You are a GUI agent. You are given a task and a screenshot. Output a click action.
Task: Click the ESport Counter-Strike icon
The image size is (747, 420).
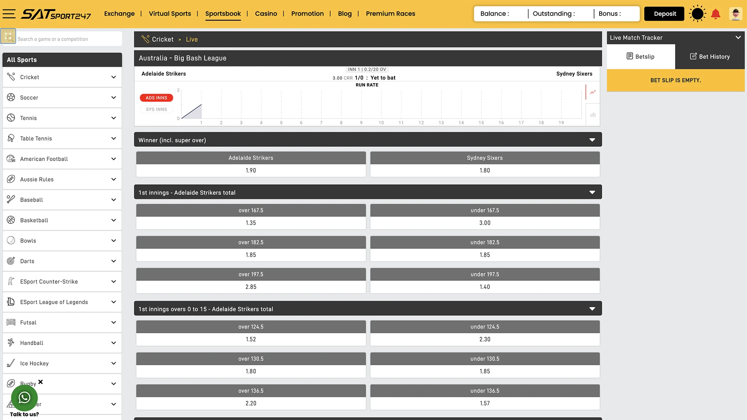pos(11,281)
